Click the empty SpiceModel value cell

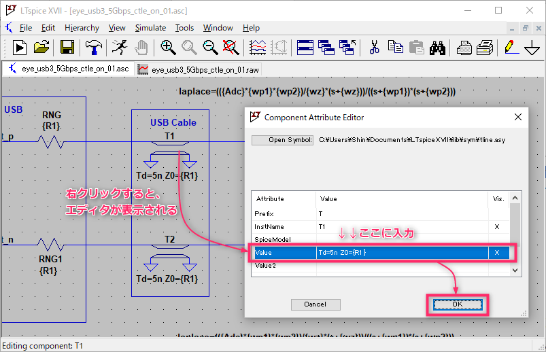[402, 240]
